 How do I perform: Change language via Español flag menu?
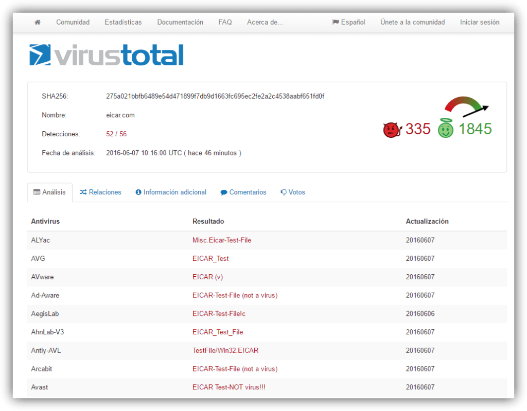(x=348, y=22)
